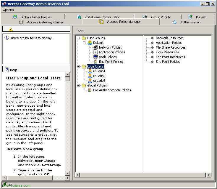Screen dimensions: 217x189
Task: Collapse the User Groups tree node
Action: click(78, 38)
